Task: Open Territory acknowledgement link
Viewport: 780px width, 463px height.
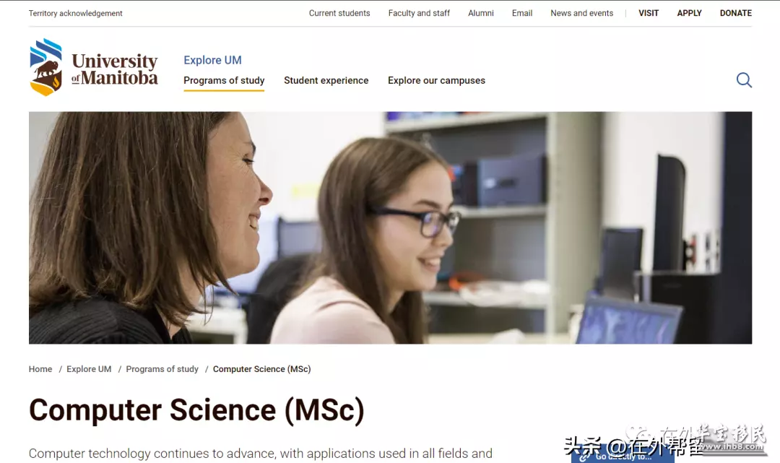Action: [x=75, y=14]
